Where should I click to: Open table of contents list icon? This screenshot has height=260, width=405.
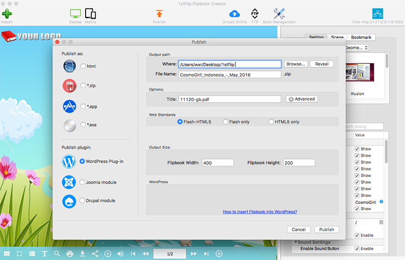pyautogui.click(x=32, y=254)
